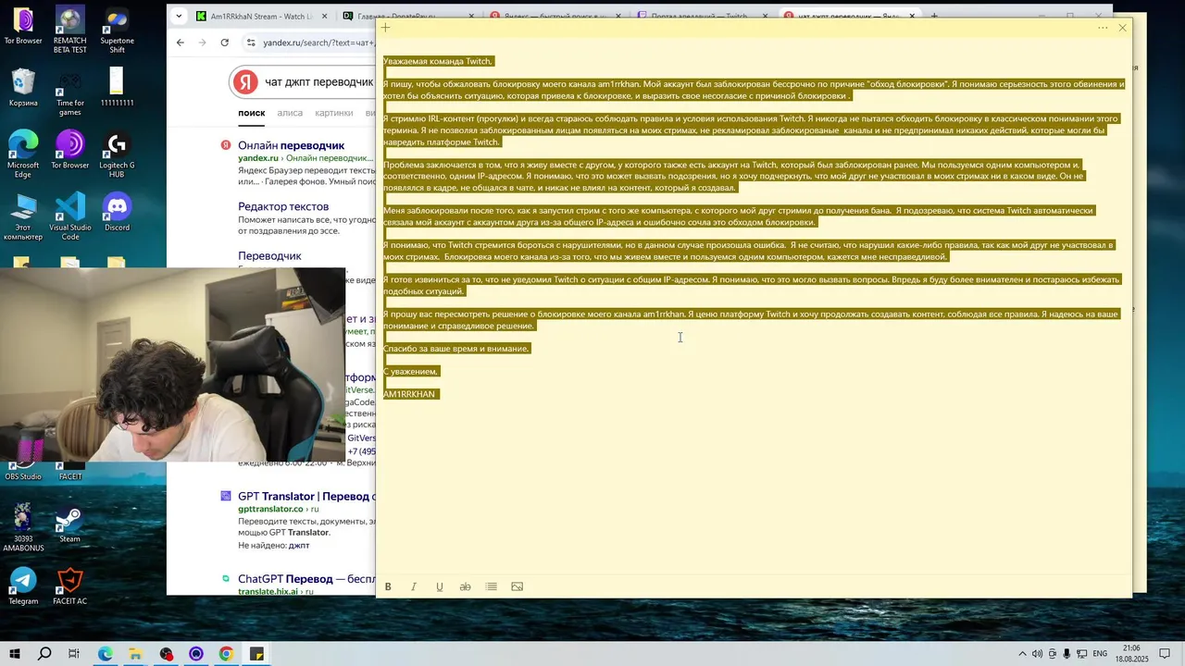This screenshot has width=1185, height=666.
Task: Select the 'поиск' search tab
Action: tap(252, 113)
